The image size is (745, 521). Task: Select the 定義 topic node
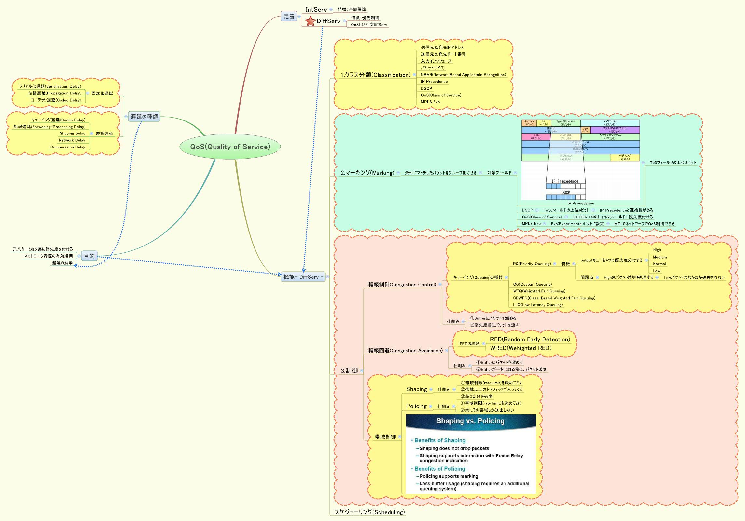289,16
